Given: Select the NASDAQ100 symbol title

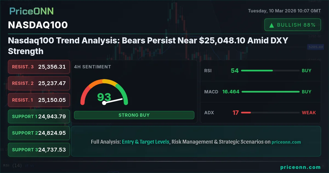Looking at the screenshot, I should pos(38,25).
